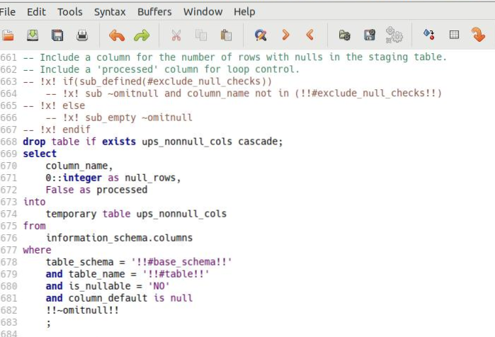Open the Buffers menu
The image size is (495, 337).
pyautogui.click(x=154, y=12)
